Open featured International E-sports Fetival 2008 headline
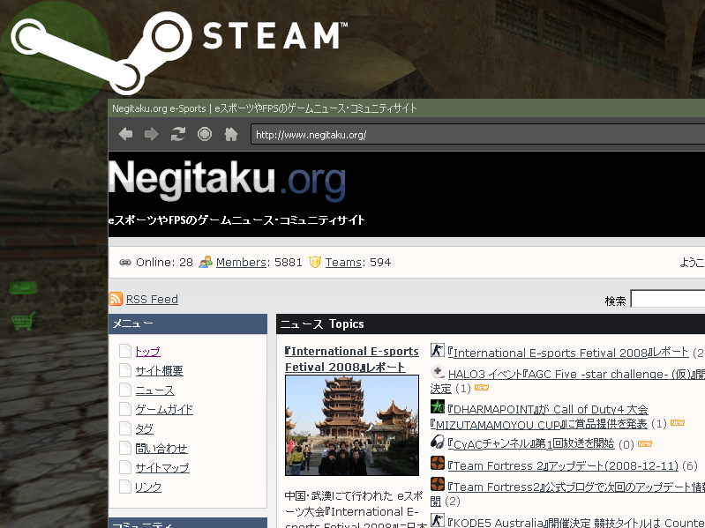Screen dimensions: 705x528 tap(351, 359)
